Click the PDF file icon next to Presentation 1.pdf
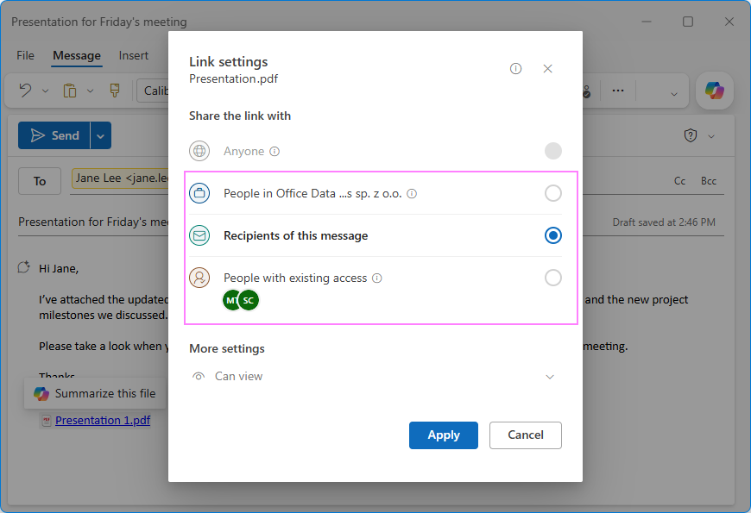 [47, 421]
